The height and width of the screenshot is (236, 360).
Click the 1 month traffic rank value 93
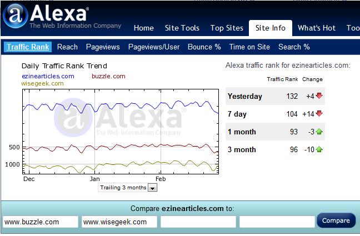click(x=294, y=132)
